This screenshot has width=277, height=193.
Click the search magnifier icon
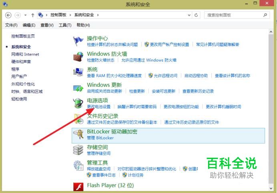coord(265,15)
